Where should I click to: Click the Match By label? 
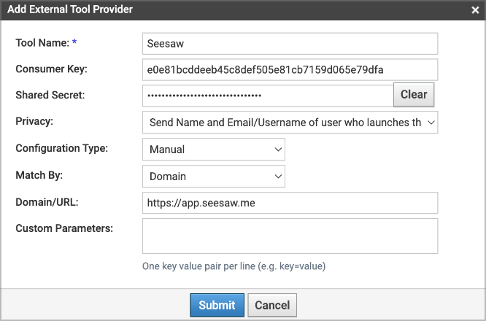click(x=39, y=175)
